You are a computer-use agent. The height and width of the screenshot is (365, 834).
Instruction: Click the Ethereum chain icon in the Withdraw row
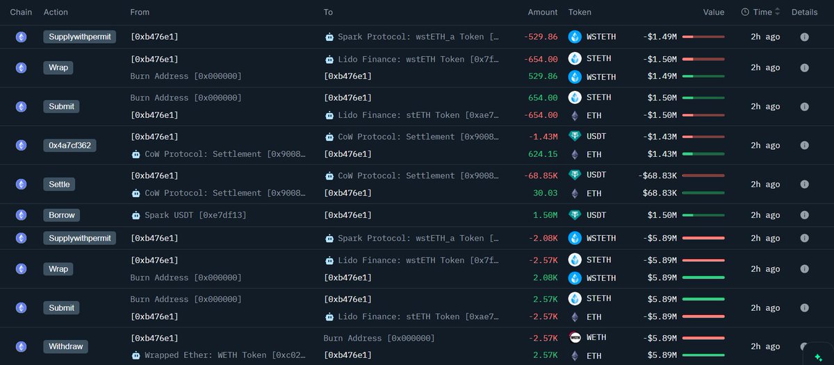pyautogui.click(x=21, y=346)
